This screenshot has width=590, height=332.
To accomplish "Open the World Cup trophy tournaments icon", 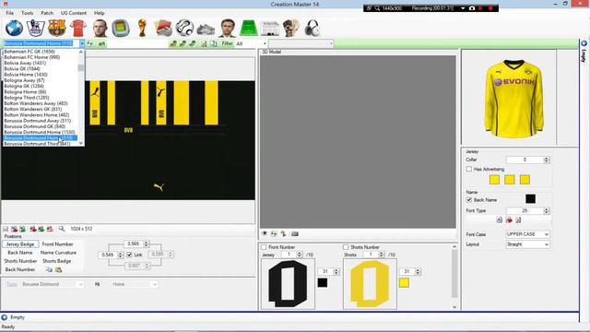I will [x=142, y=28].
